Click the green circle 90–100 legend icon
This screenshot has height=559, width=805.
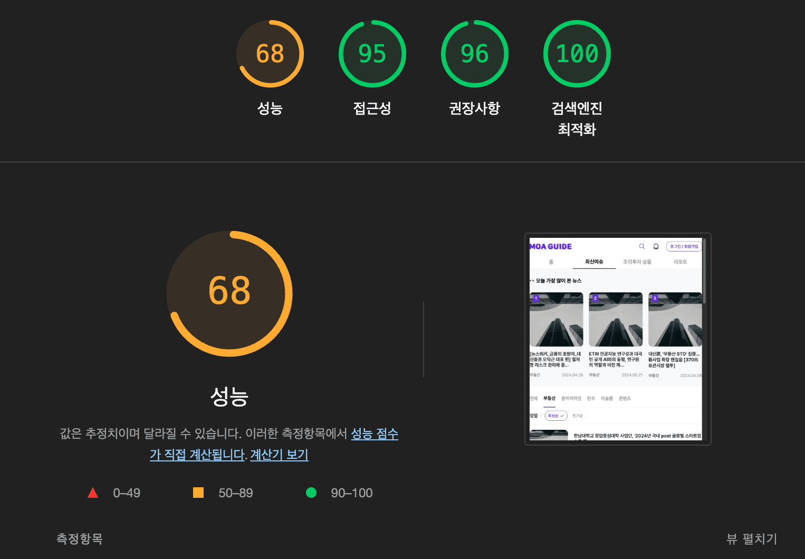pyautogui.click(x=311, y=493)
